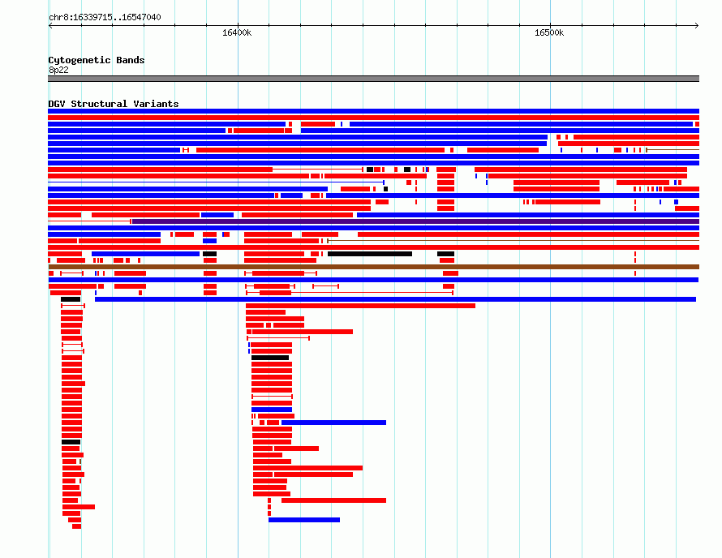Open the DGV Structural Variants track title
The image size is (722, 558).
point(114,104)
